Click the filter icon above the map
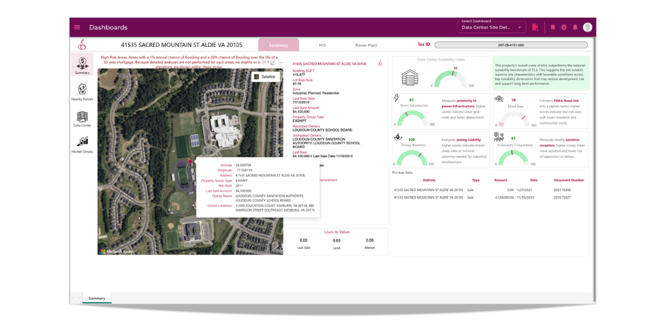This screenshot has width=667, height=333. pos(264,63)
